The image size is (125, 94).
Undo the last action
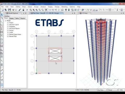[13, 10]
